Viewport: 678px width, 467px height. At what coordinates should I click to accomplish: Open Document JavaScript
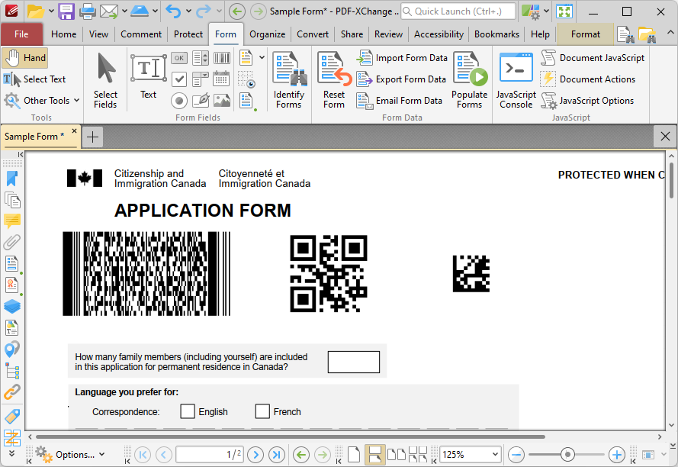(593, 58)
